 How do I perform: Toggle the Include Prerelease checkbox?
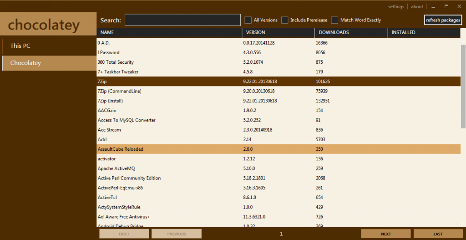pos(285,20)
